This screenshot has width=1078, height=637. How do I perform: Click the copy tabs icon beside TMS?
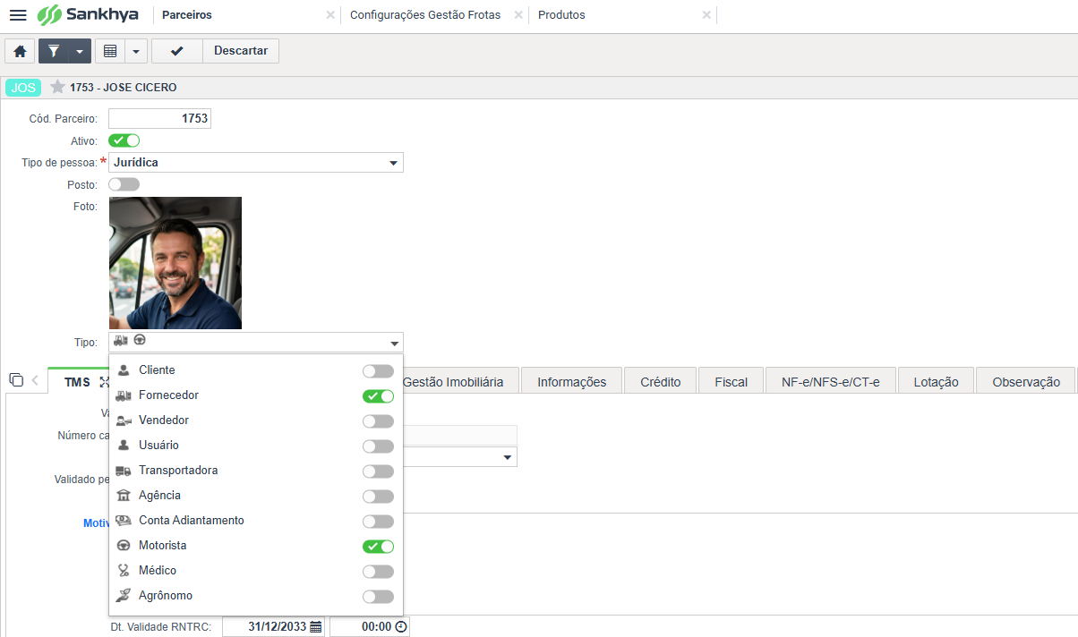click(x=16, y=380)
